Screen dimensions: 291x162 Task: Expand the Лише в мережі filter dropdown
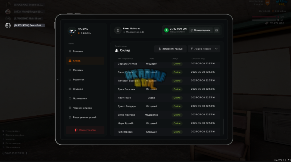tap(204, 49)
